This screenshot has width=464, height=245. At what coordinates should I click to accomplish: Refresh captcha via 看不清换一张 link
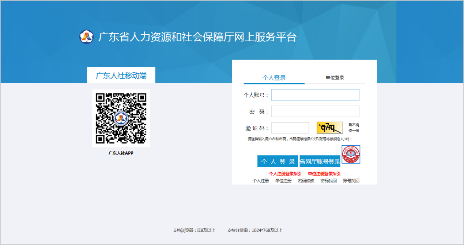(x=353, y=127)
